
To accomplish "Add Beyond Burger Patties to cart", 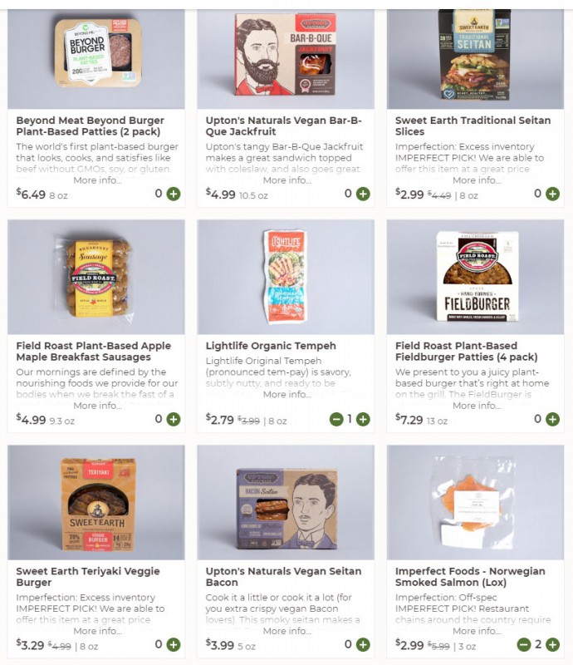I will [174, 194].
